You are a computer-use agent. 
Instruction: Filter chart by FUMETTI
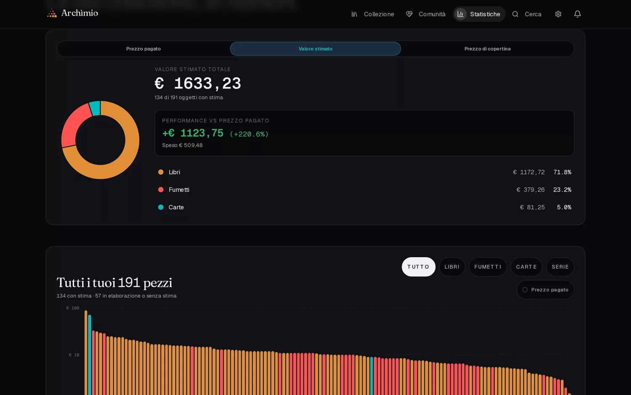(488, 267)
